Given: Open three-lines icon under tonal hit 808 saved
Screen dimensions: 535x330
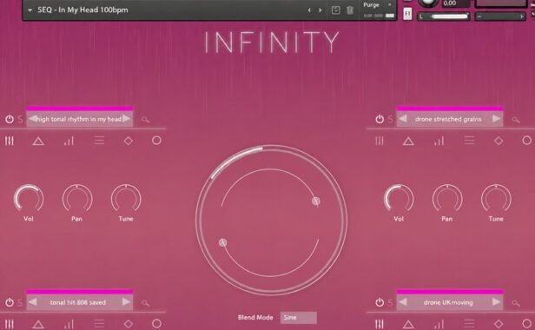Looking at the screenshot, I should (x=99, y=324).
